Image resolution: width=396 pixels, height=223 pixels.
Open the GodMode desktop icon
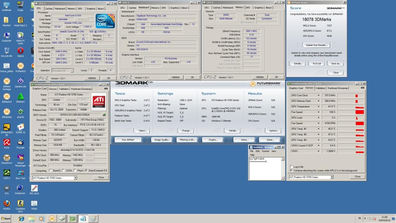(x=6, y=6)
